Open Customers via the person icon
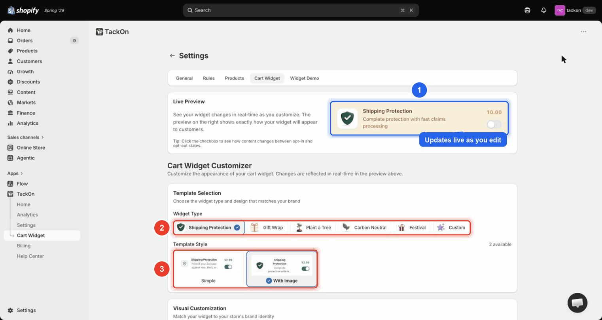 pos(10,61)
